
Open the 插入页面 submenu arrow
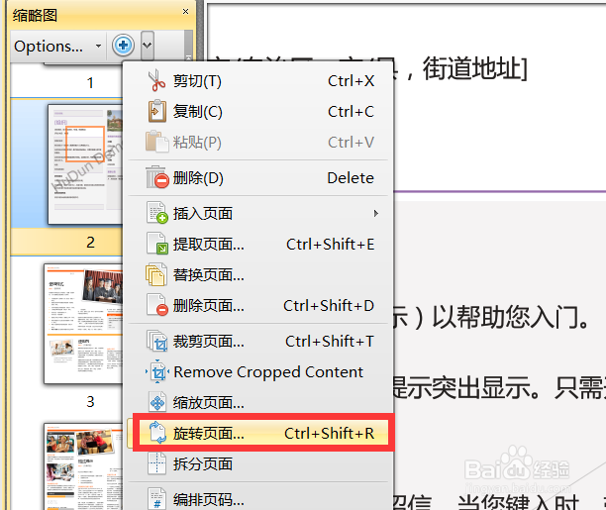point(375,213)
